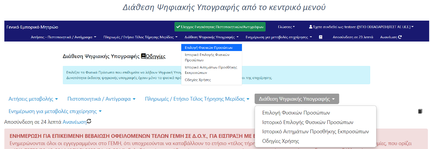Viewport: 430px width, 149px height.
Task: Click light blue Ανανέωση link near 24 λεπτά
Action: click(74, 122)
